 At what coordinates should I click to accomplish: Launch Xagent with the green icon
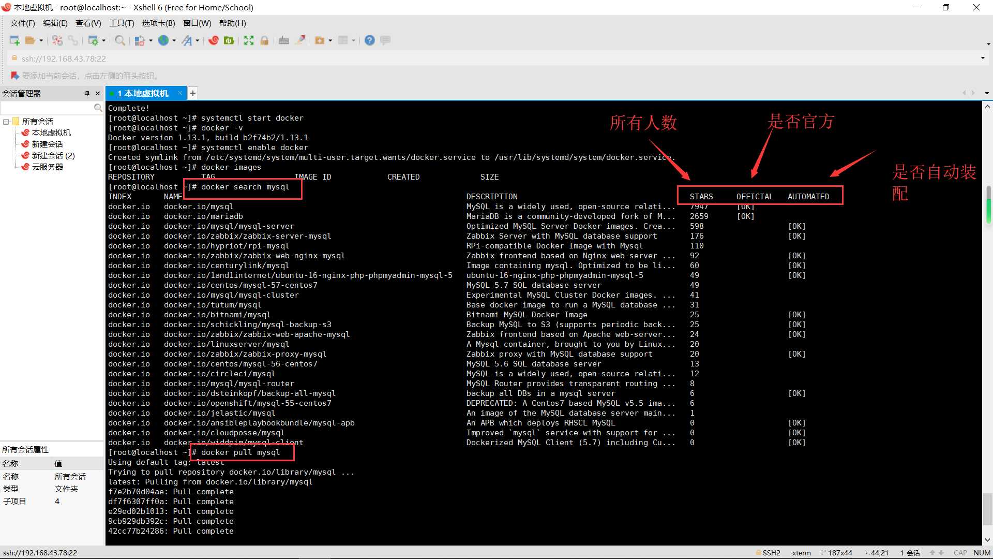point(229,40)
